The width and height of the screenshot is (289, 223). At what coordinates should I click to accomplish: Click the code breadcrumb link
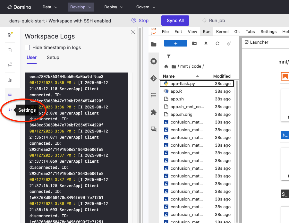196,66
